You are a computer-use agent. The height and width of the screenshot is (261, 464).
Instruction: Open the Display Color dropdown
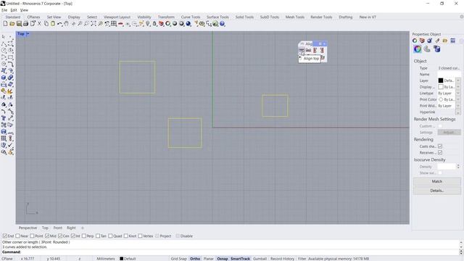[x=457, y=87]
